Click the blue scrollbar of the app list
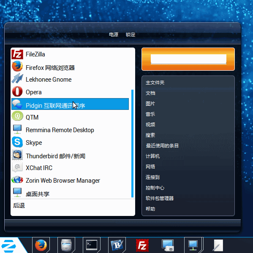Viewport: 253px width, 253px height. click(132, 144)
